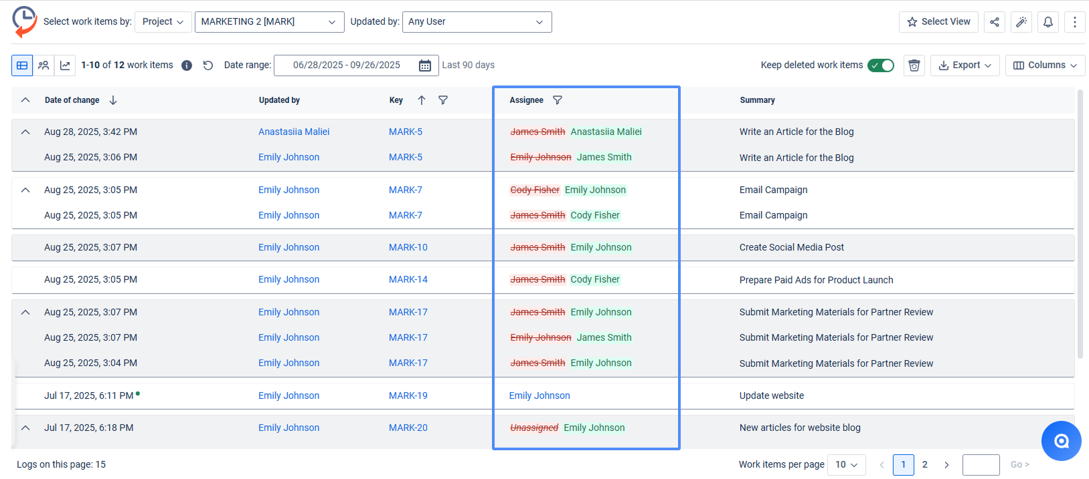The height and width of the screenshot is (479, 1089).
Task: Click the page number input field
Action: tap(981, 464)
